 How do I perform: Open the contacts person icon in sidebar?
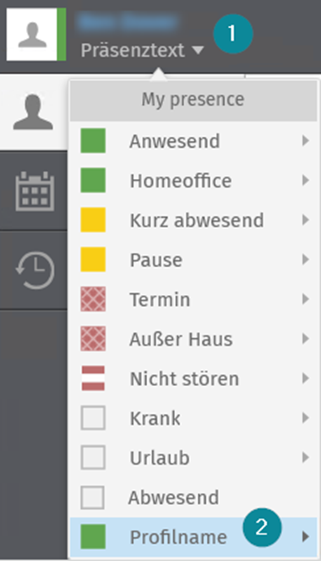[x=33, y=112]
